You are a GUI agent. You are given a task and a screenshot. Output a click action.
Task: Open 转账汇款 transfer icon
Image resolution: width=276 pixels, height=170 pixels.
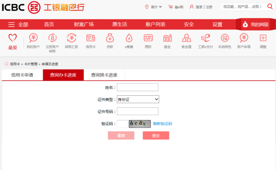coord(71,38)
